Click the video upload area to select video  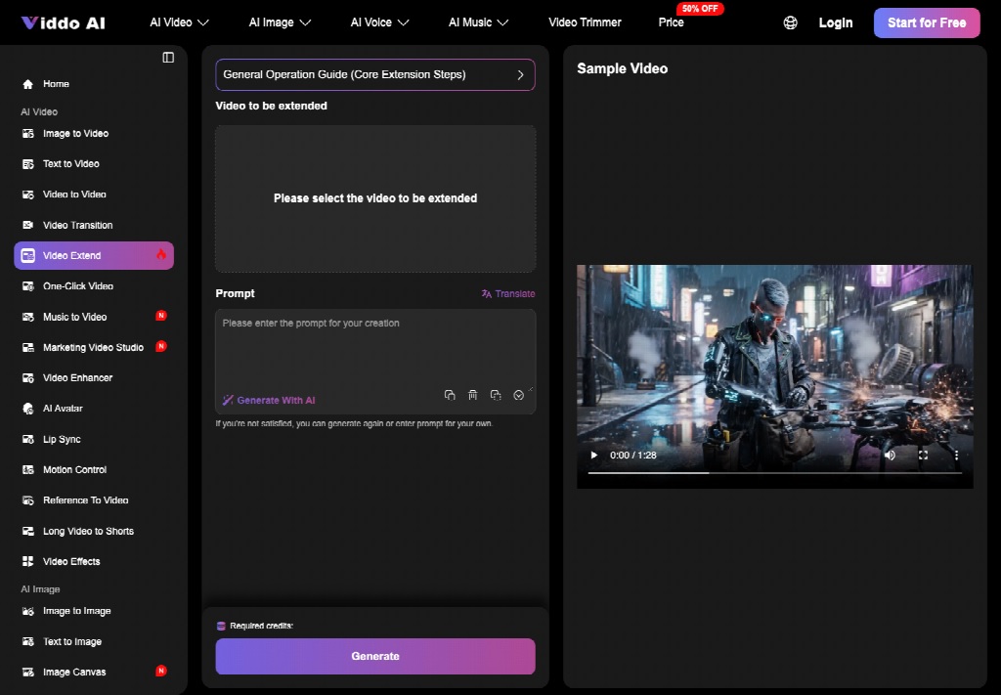375,198
